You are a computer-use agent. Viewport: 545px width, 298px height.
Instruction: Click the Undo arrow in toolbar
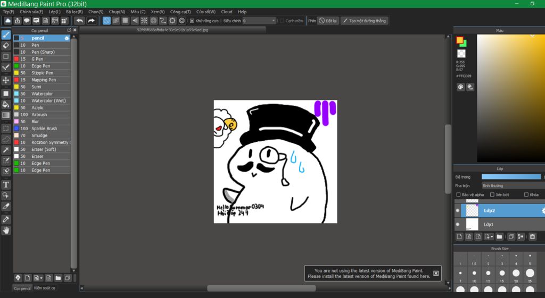(80, 21)
